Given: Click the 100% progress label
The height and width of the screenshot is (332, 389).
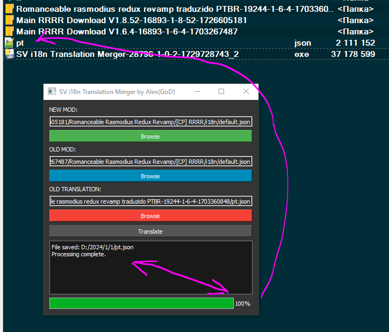Looking at the screenshot, I should 243,304.
